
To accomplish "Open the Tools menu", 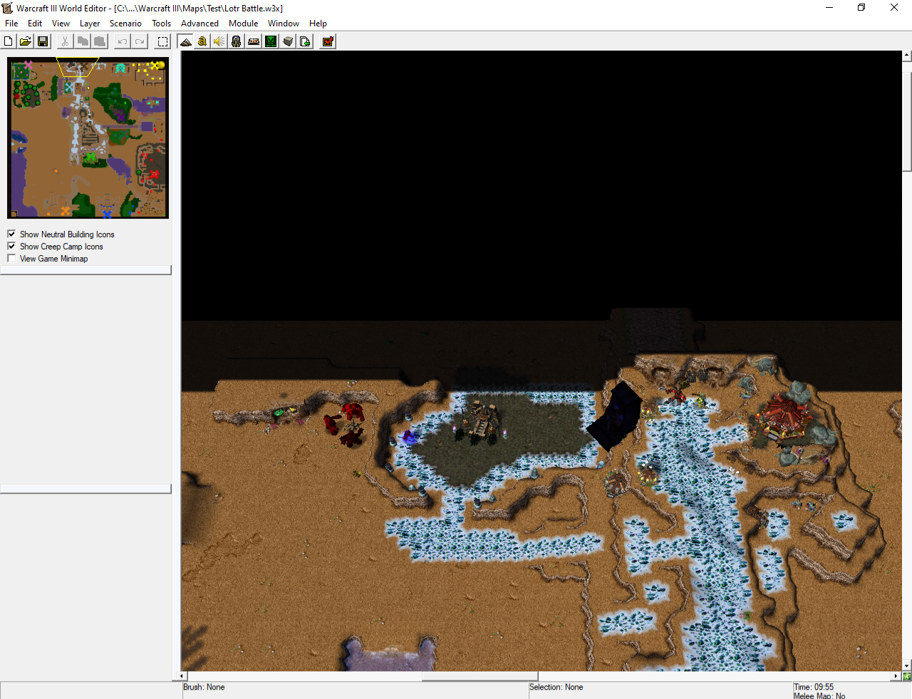I will 161,24.
